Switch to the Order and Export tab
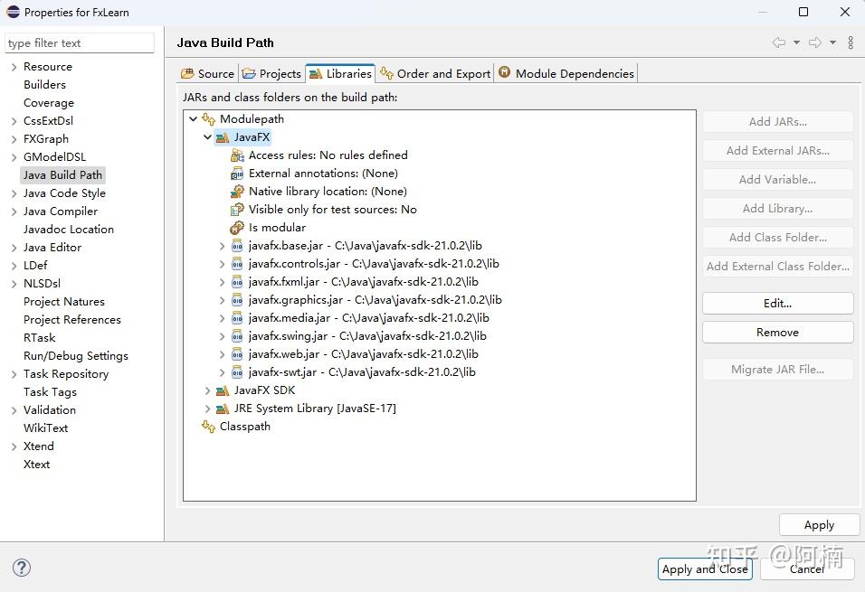 click(435, 73)
